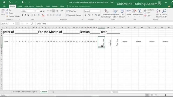
Task: Cut the selected cells
Action: pos(9,10)
